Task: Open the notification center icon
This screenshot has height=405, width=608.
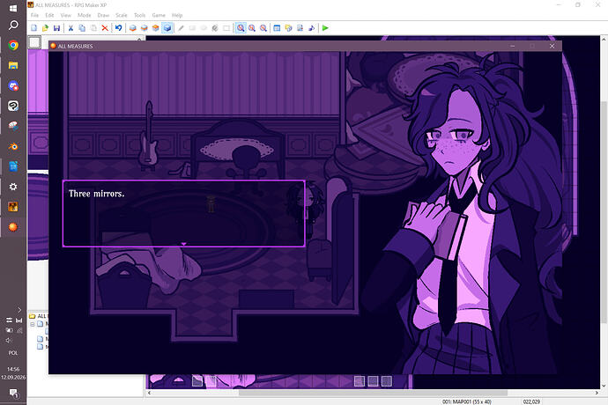Action: pyautogui.click(x=13, y=393)
